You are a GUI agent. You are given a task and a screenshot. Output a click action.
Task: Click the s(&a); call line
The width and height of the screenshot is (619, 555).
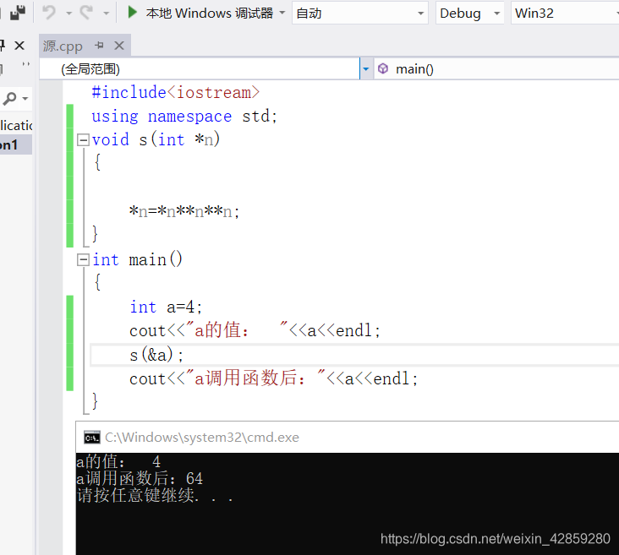tap(156, 355)
